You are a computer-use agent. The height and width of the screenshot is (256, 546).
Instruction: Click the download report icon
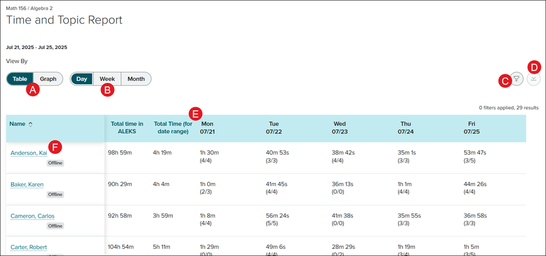click(x=534, y=79)
